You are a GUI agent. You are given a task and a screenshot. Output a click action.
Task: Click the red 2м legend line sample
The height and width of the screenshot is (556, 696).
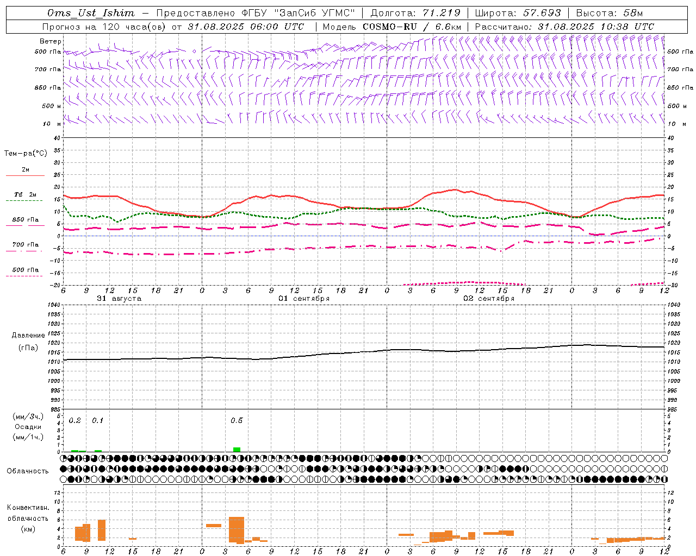click(x=26, y=175)
